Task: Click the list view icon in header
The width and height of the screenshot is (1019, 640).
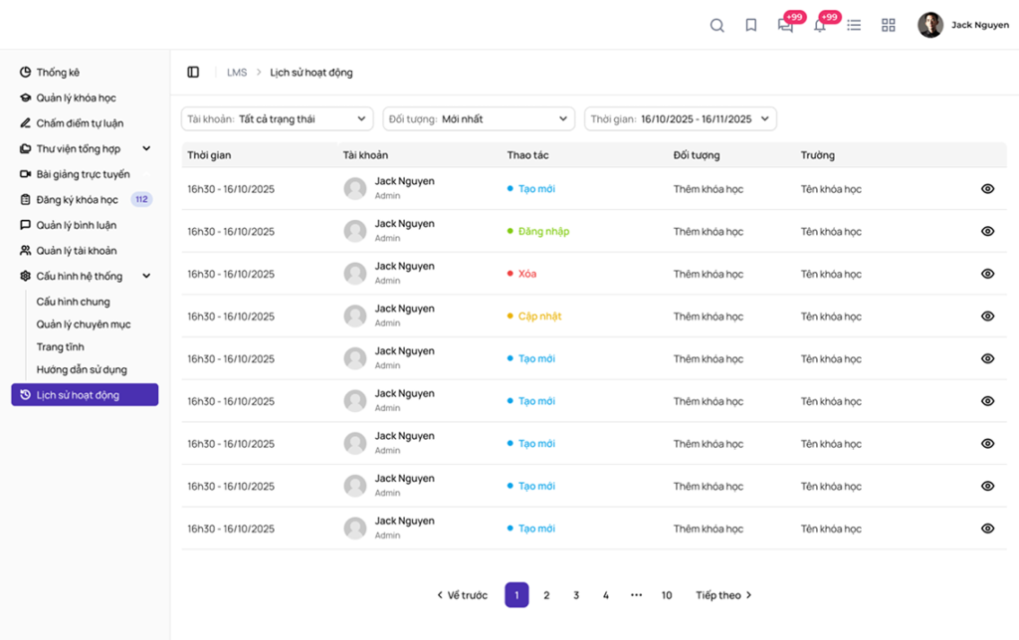Action: (854, 26)
